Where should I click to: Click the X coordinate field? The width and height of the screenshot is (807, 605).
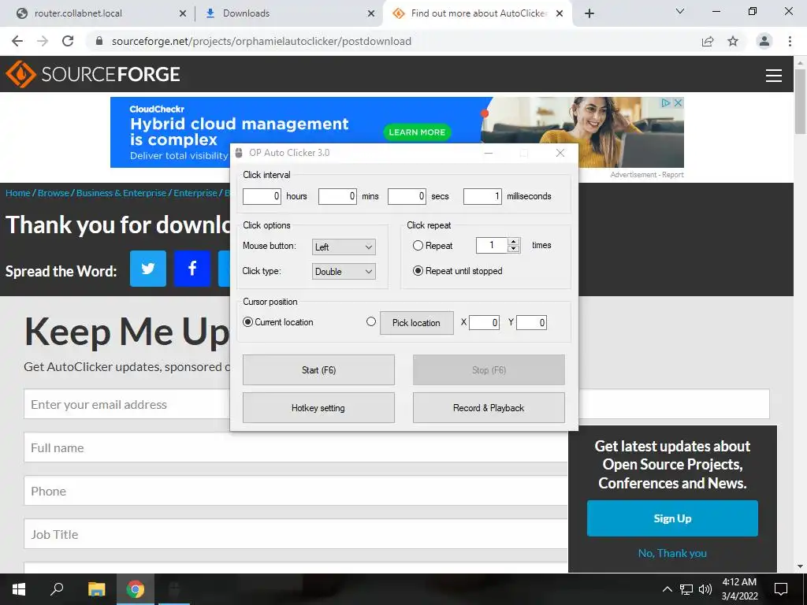click(484, 322)
